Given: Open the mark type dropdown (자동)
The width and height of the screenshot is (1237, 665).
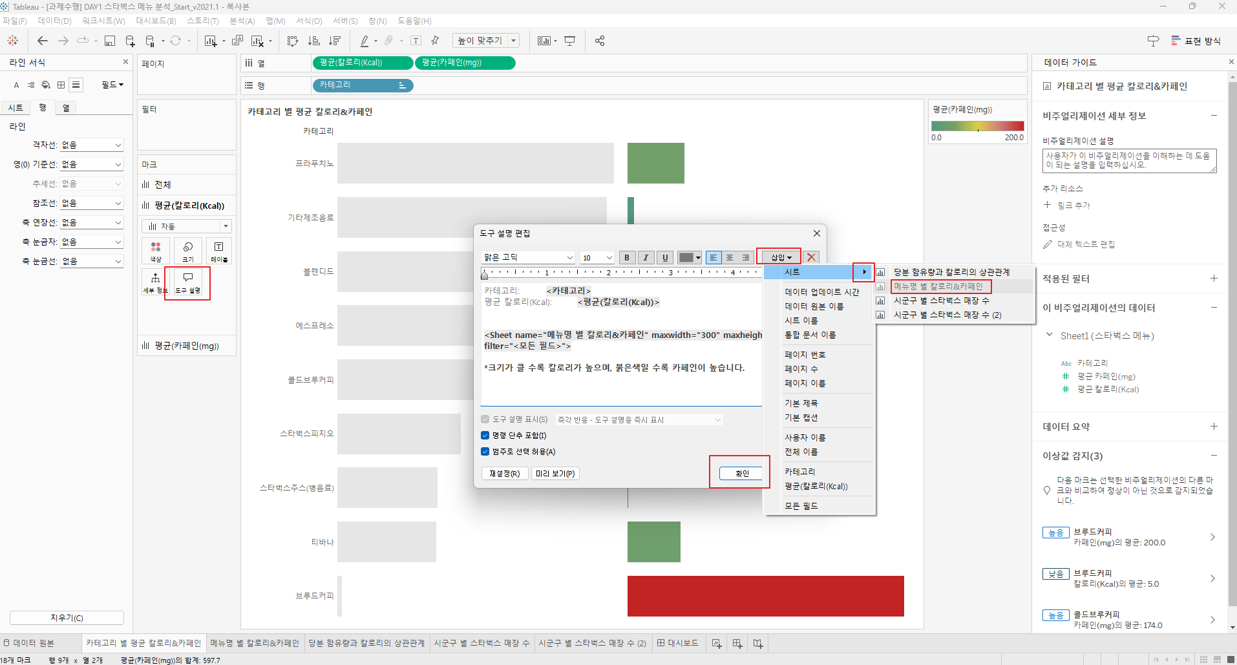Looking at the screenshot, I should pos(187,226).
